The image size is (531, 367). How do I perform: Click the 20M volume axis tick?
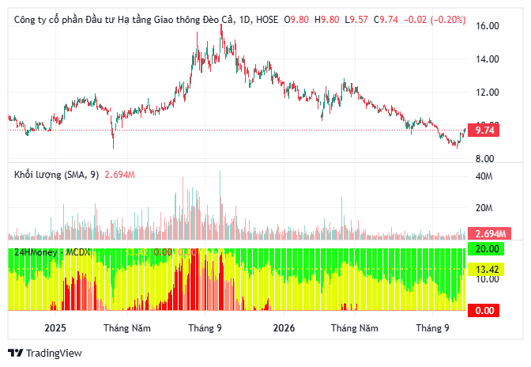(x=484, y=208)
